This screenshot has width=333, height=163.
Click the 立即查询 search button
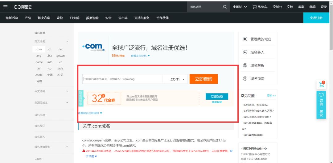point(204,79)
